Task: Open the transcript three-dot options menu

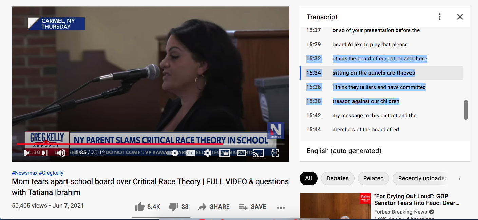Action: (x=440, y=17)
